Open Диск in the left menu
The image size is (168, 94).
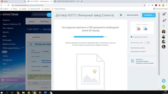(5, 36)
